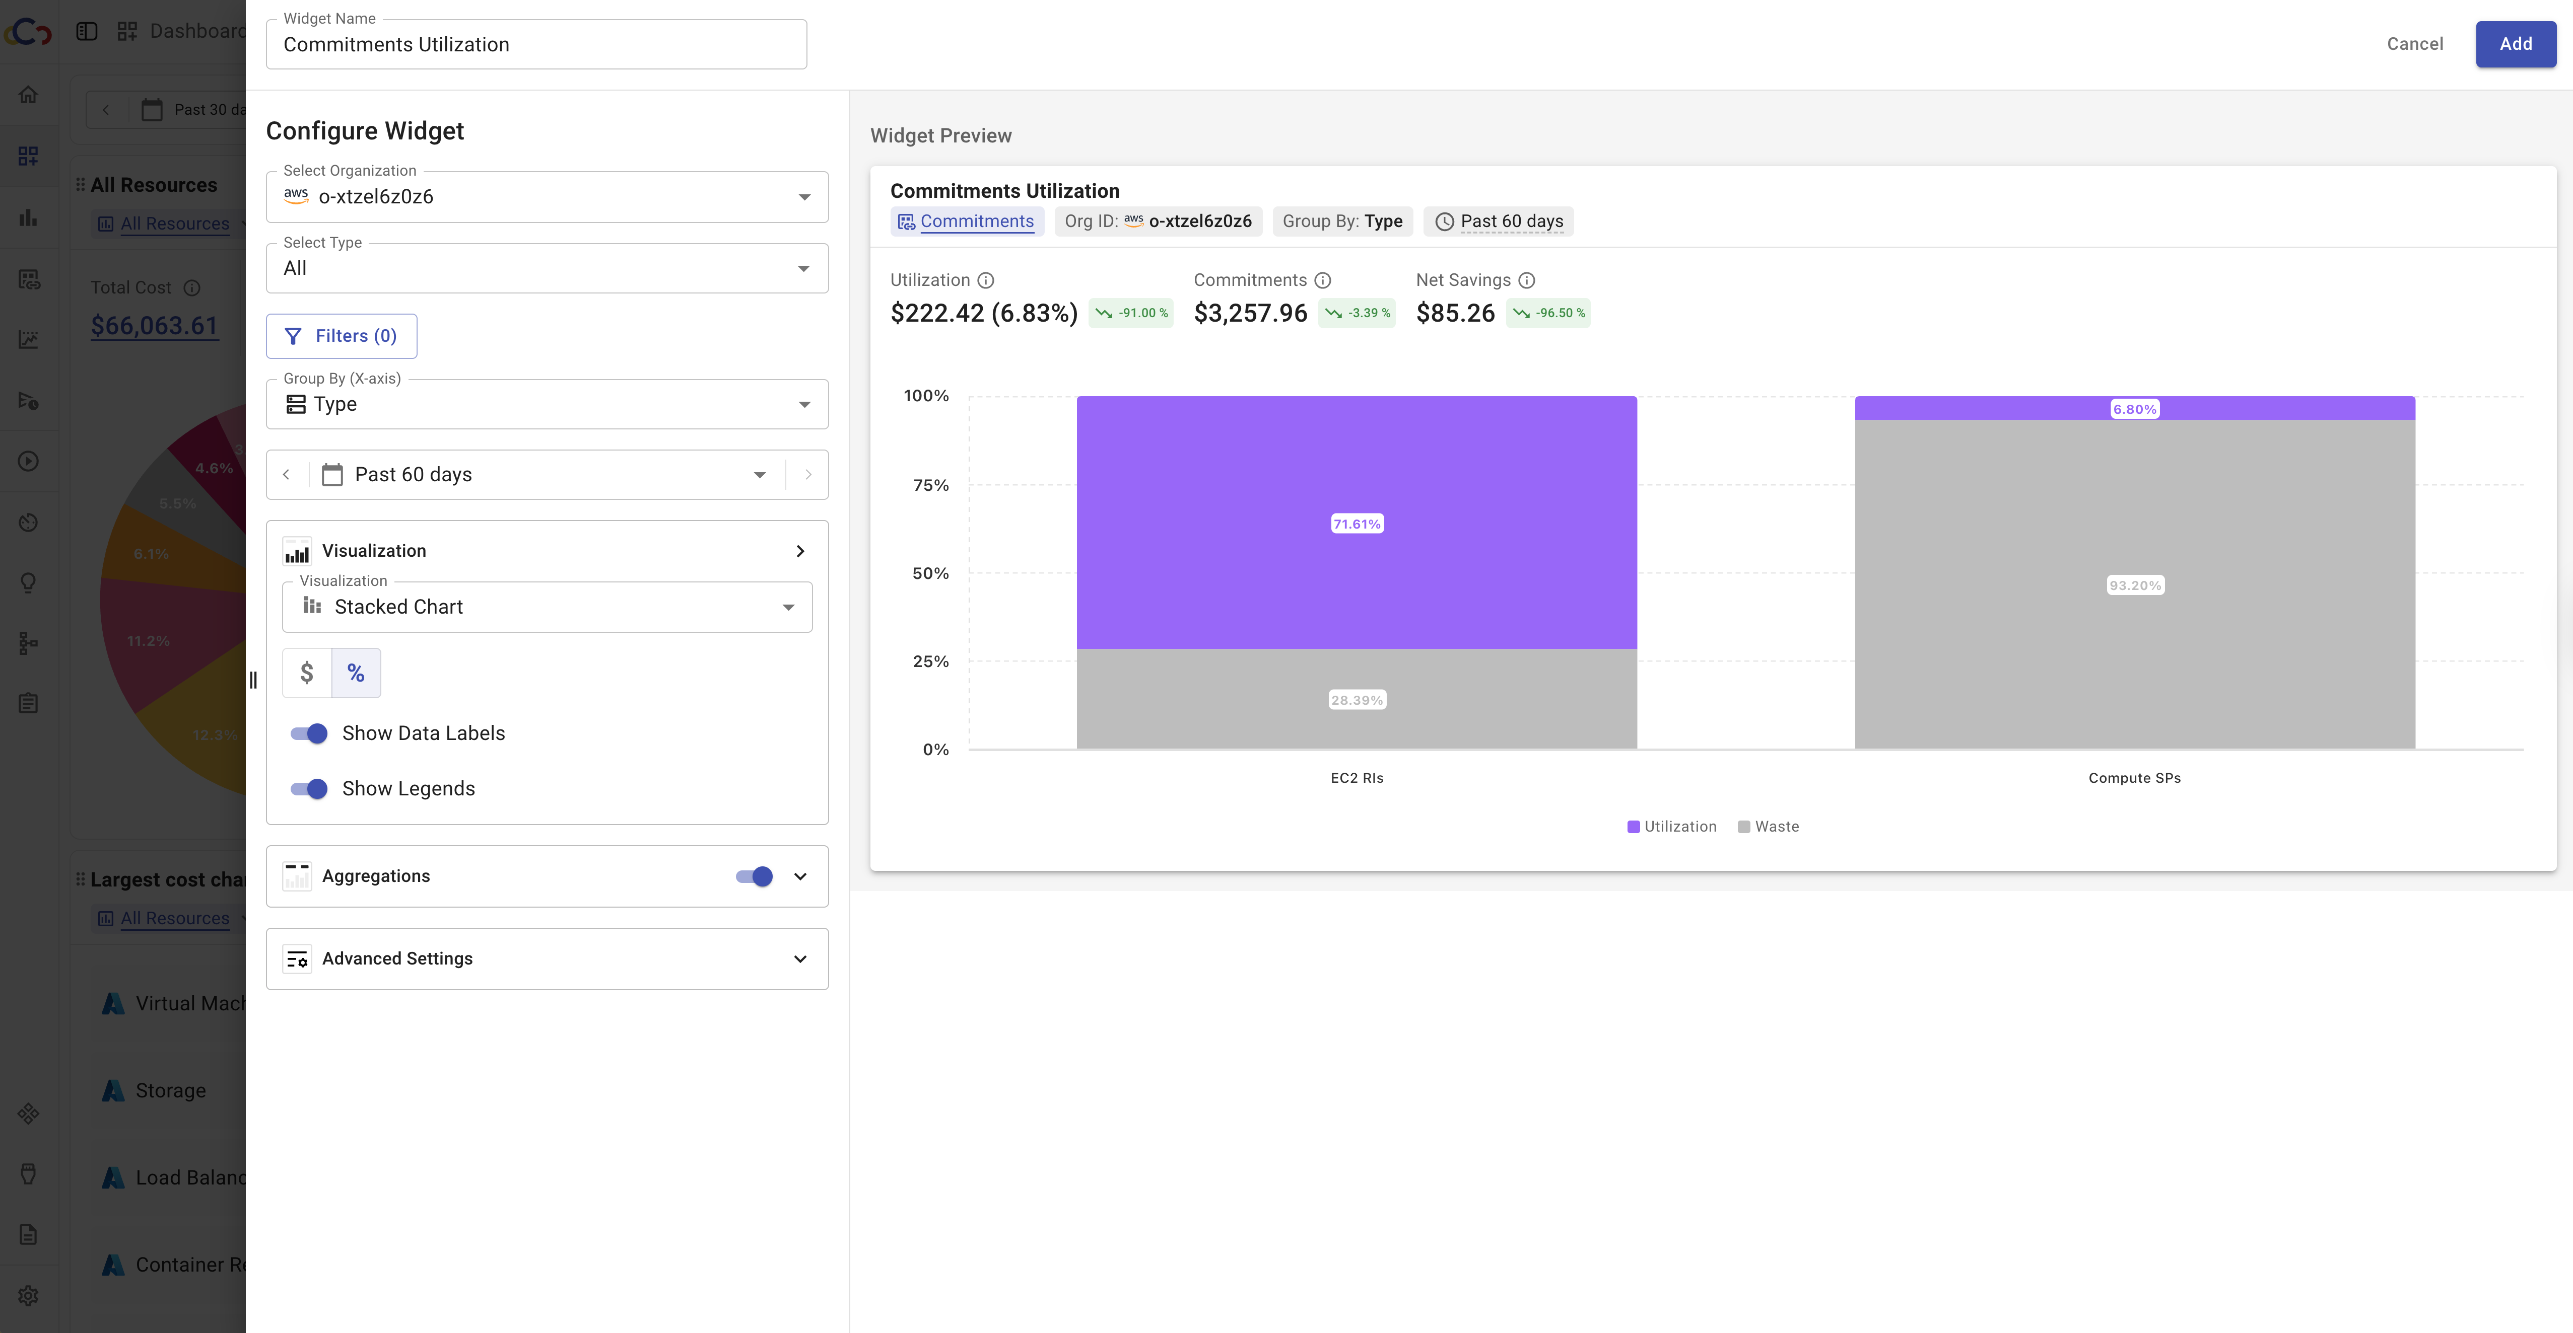Open the Stacked Chart visualization dropdown
2573x1333 pixels.
pos(547,607)
